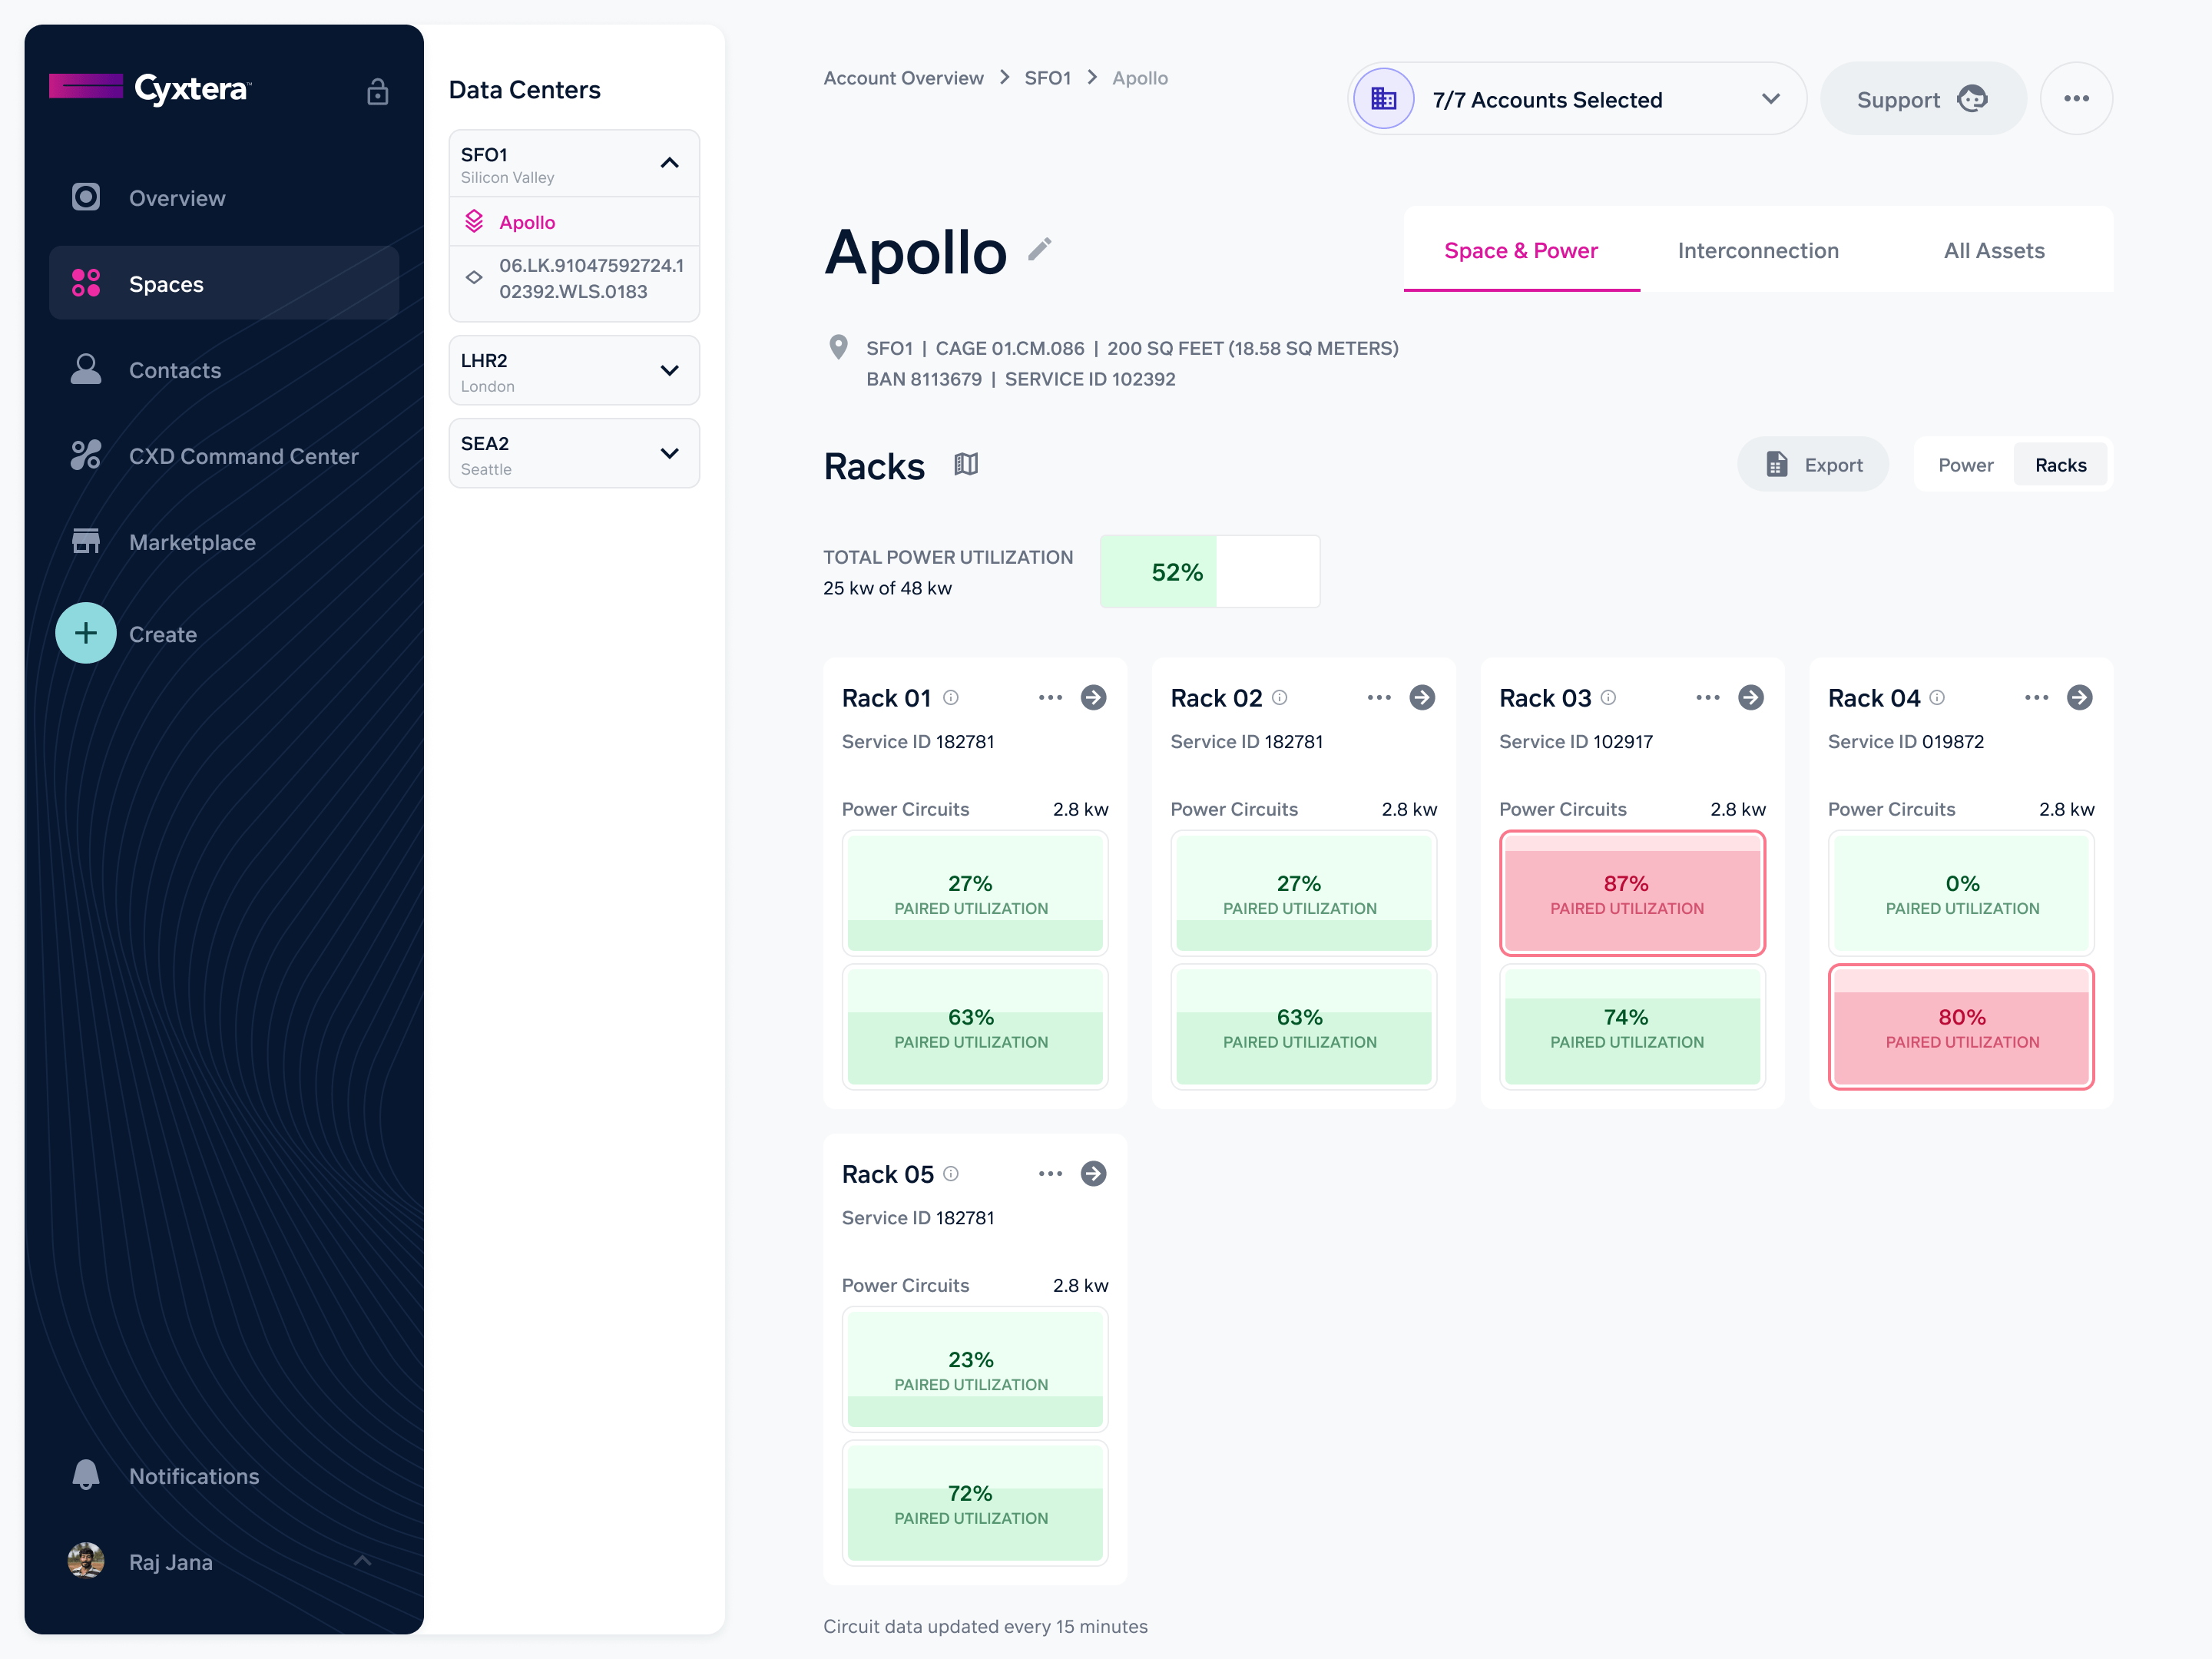Open the Rack 03 more options menu
Viewport: 2212px width, 1659px height.
click(1708, 698)
